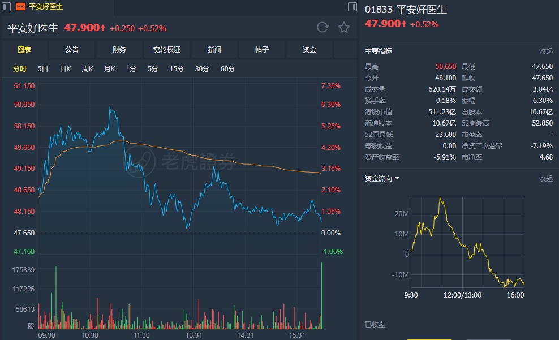Open the 新闻 tab
Screen dimensions: 559x340
tap(214, 50)
